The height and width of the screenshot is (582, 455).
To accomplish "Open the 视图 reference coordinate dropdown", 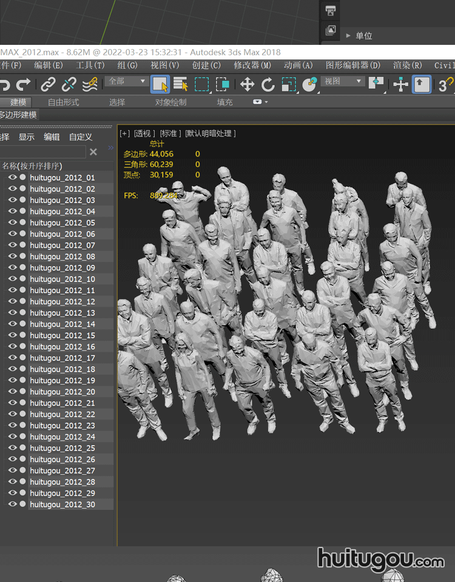I will (x=342, y=81).
